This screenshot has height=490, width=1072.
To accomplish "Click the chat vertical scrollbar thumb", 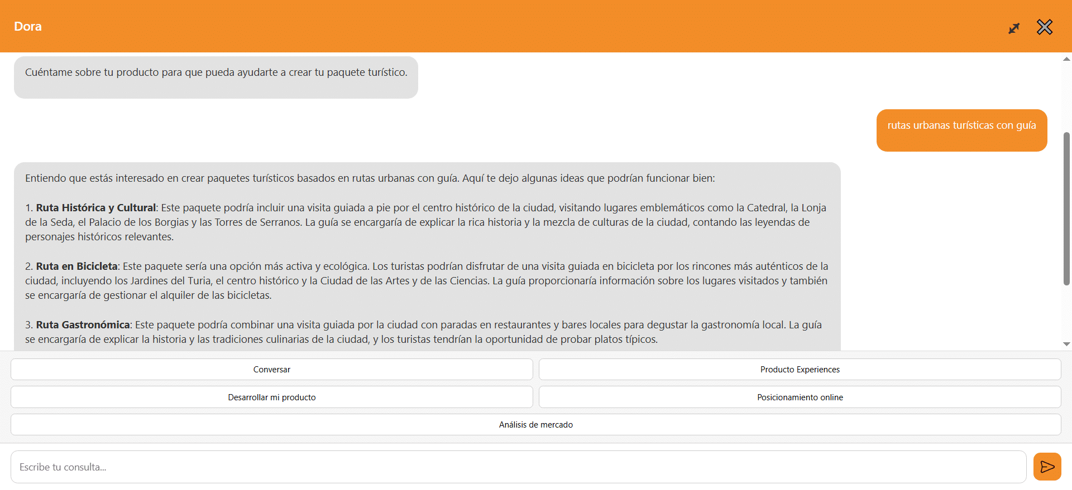I will point(1066,209).
